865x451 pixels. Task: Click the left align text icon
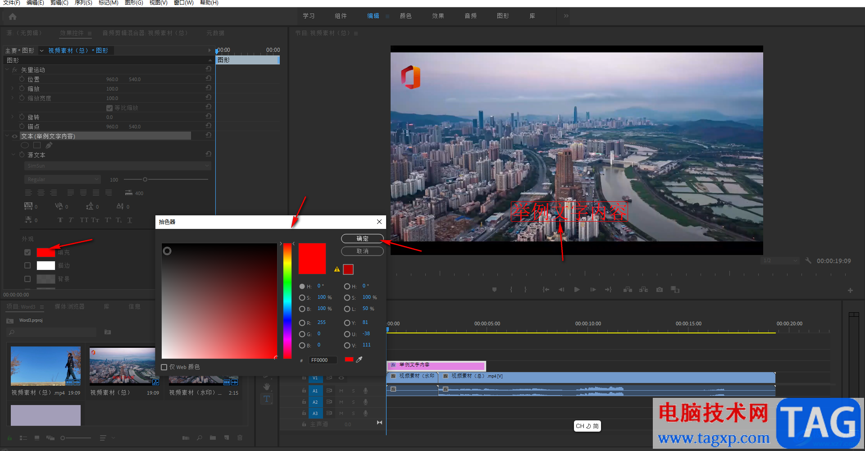coord(28,193)
